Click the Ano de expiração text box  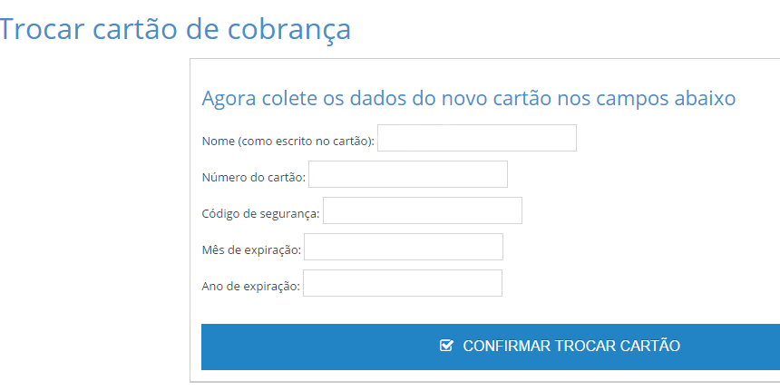coord(403,283)
